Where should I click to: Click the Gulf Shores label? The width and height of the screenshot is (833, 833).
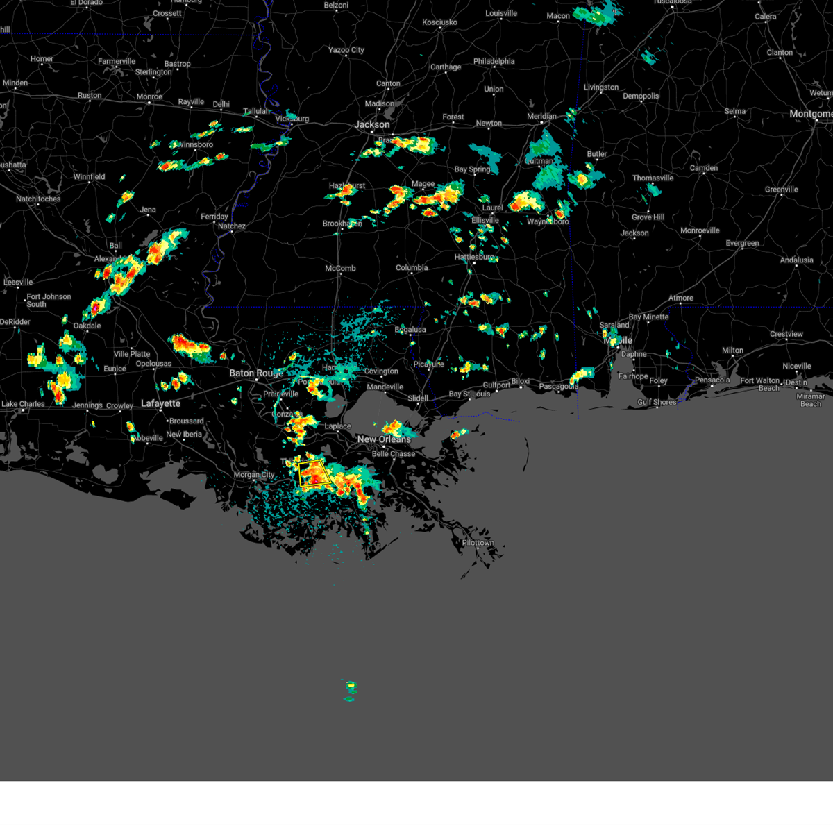(x=657, y=402)
